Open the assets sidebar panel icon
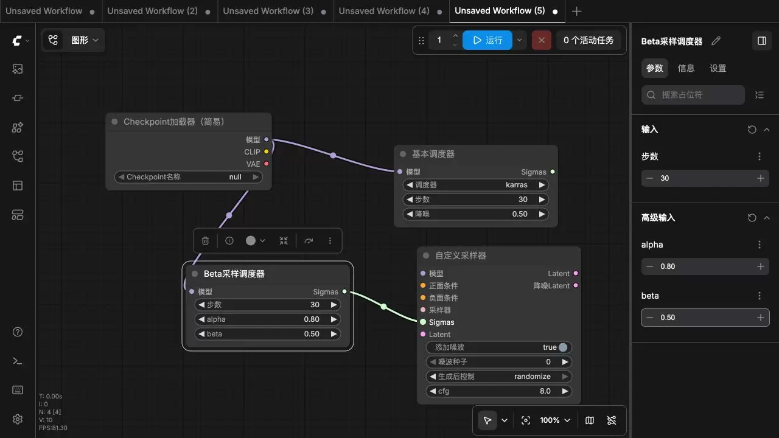This screenshot has height=438, width=779. pos(18,69)
